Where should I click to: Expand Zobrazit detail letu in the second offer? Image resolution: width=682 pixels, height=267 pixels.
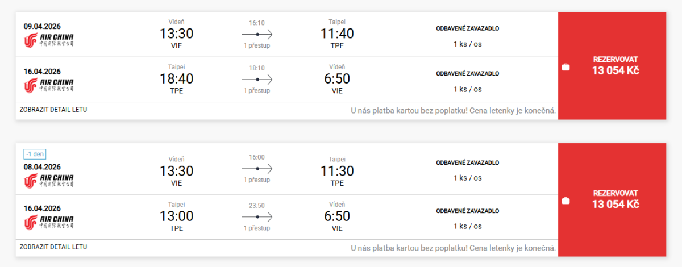coord(53,247)
